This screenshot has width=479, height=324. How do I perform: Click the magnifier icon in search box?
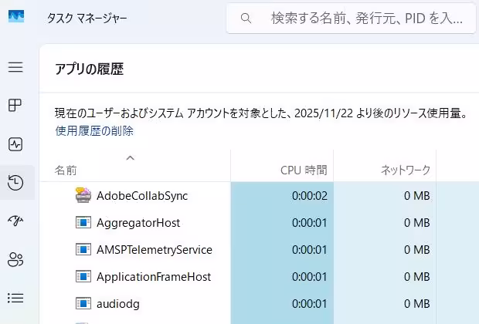click(x=246, y=19)
